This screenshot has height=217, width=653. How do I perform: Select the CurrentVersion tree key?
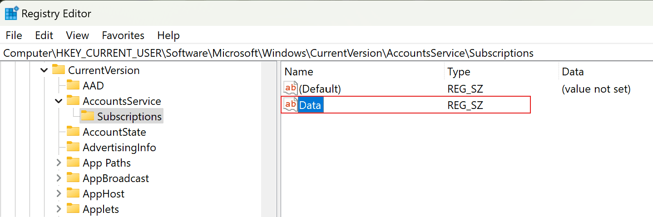[x=104, y=70]
